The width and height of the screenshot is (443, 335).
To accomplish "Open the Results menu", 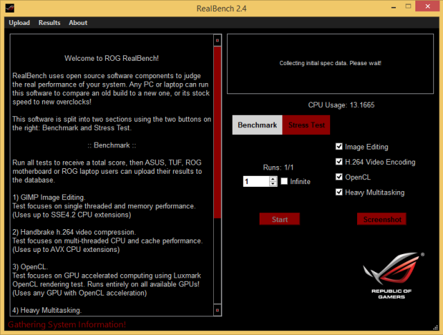I will click(x=49, y=23).
